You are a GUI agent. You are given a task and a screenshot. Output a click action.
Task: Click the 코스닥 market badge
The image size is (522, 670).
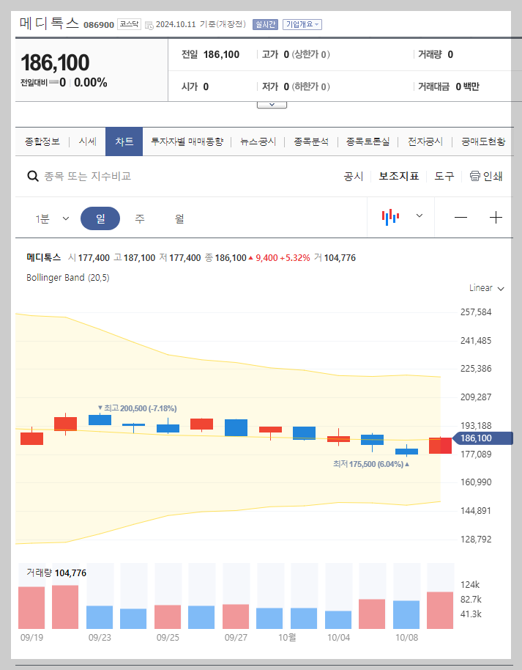[129, 24]
